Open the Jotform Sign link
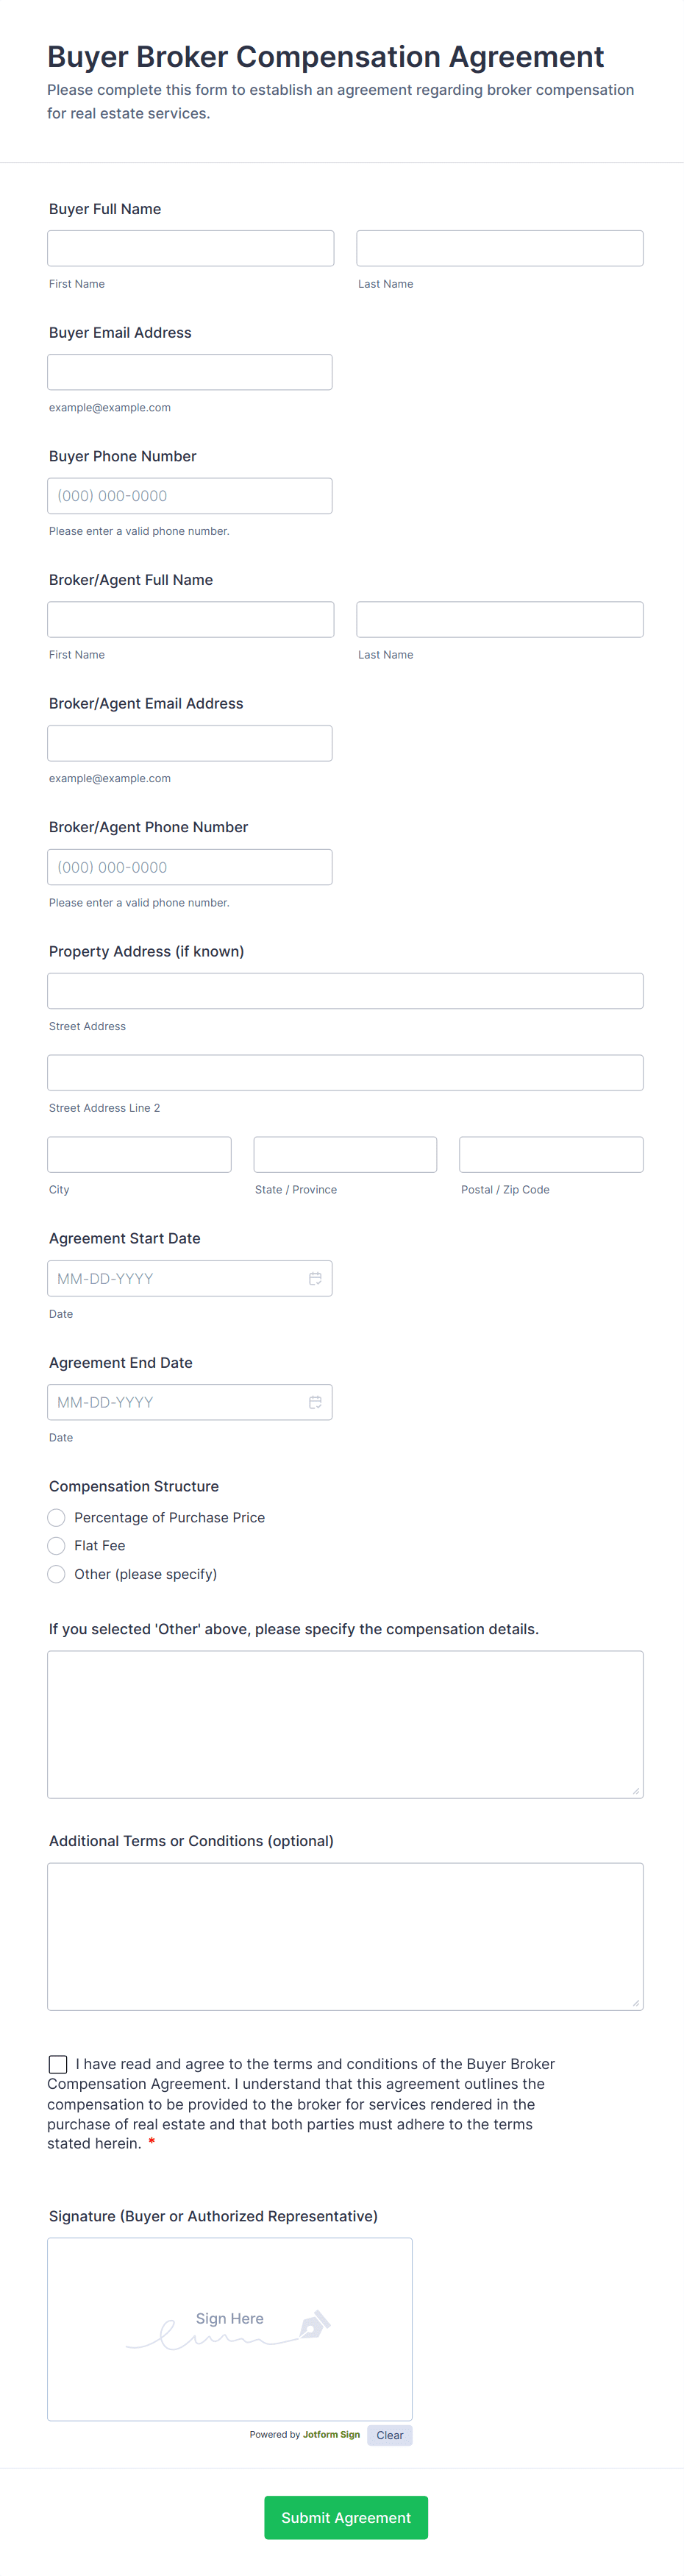The height and width of the screenshot is (2576, 684). (x=331, y=2435)
